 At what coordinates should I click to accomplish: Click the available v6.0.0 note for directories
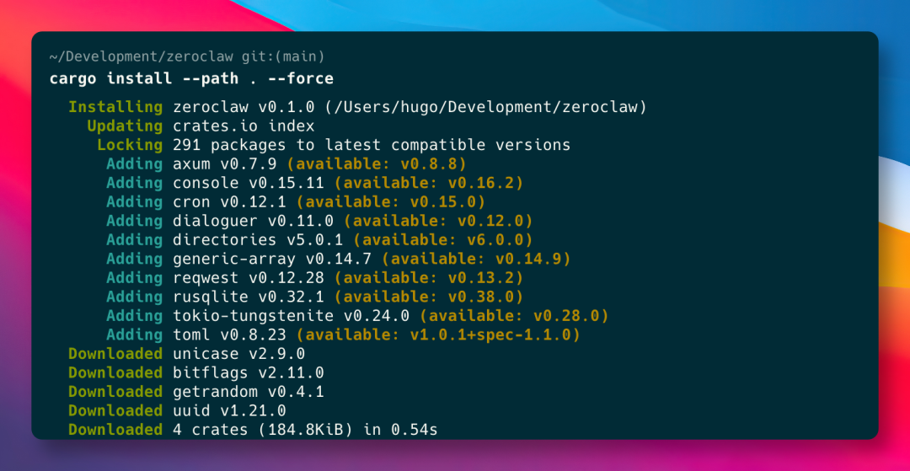(443, 240)
